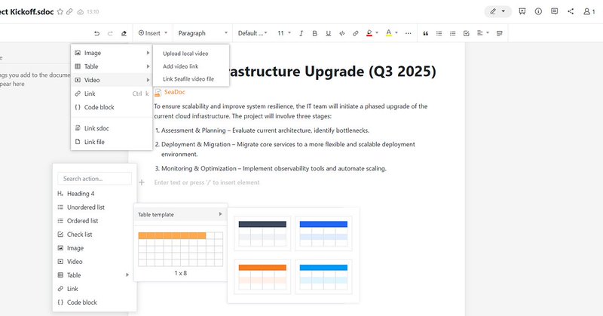Expand the Table template submenu

click(x=180, y=214)
